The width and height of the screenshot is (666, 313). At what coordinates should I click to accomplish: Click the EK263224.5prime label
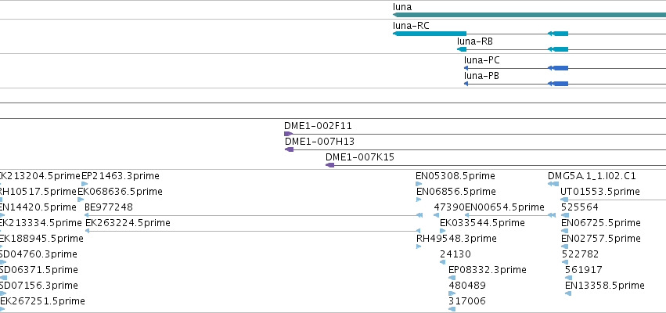click(128, 223)
